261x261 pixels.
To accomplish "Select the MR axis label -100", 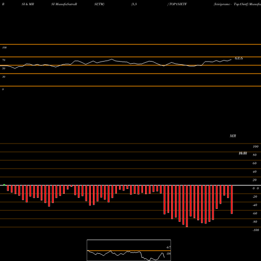I will click(x=256, y=230).
